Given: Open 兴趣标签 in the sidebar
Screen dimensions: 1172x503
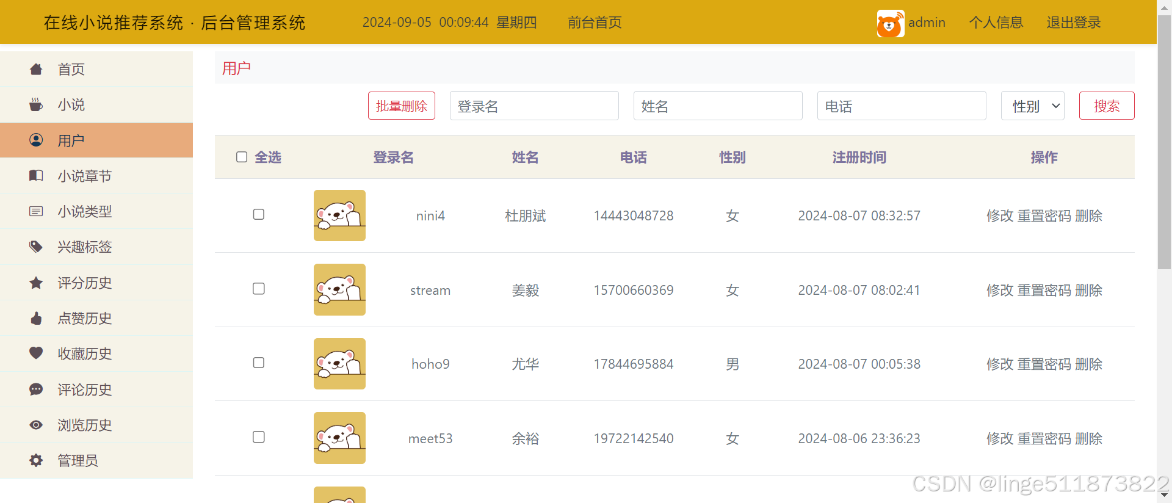Looking at the screenshot, I should click(96, 247).
